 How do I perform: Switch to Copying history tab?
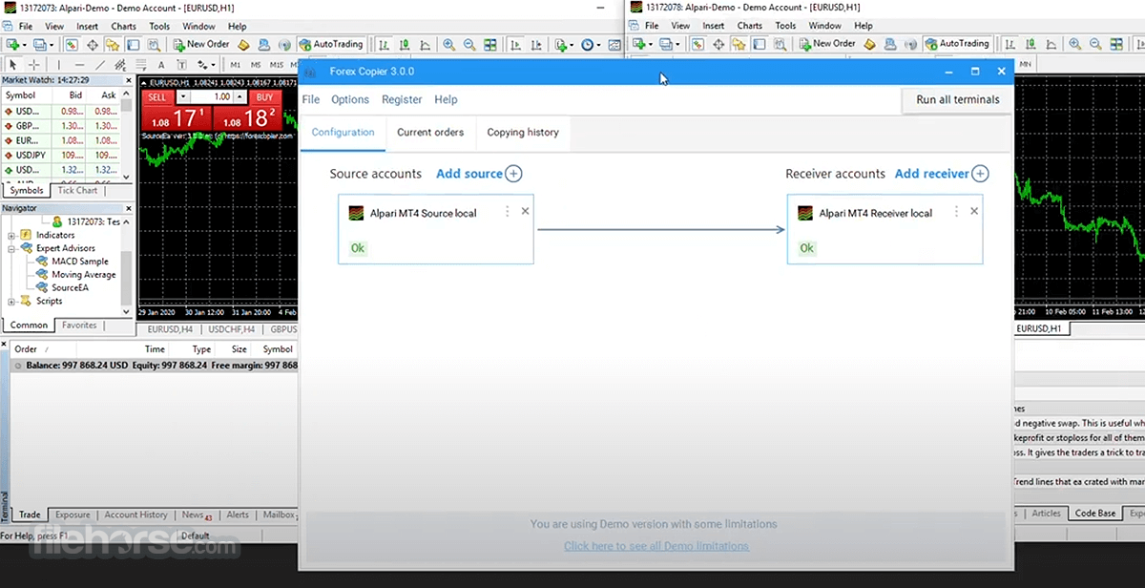(x=523, y=132)
